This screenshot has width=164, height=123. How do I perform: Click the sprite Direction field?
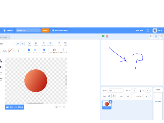pos(147,96)
